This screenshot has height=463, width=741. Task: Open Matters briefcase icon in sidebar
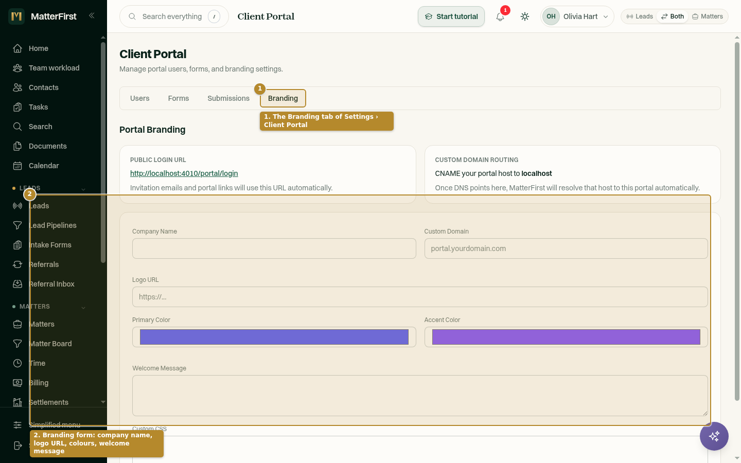point(17,324)
